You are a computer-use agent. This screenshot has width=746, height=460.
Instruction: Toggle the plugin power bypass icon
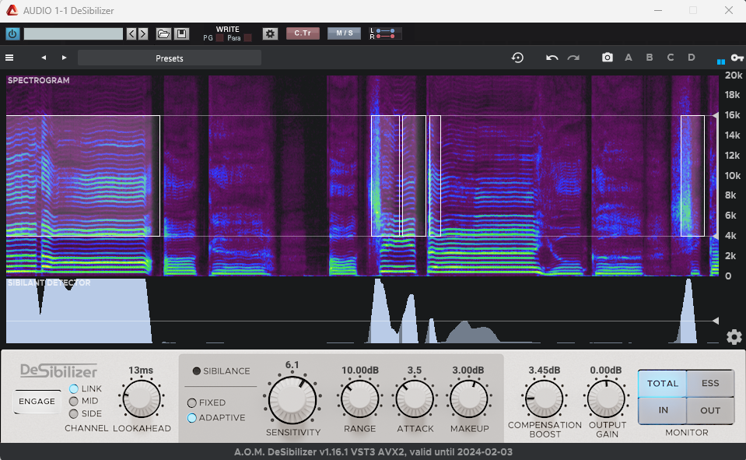[x=12, y=33]
